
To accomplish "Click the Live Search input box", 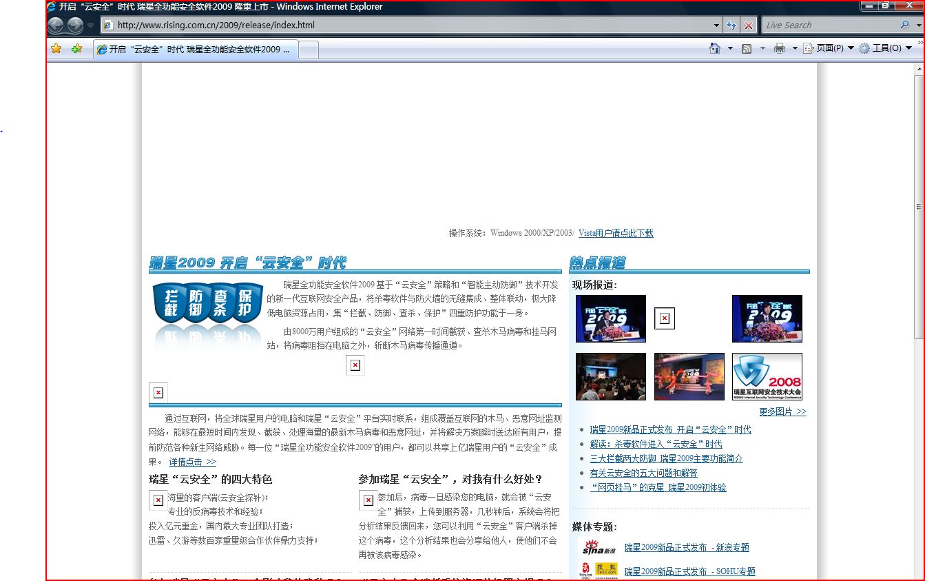I will (x=830, y=26).
